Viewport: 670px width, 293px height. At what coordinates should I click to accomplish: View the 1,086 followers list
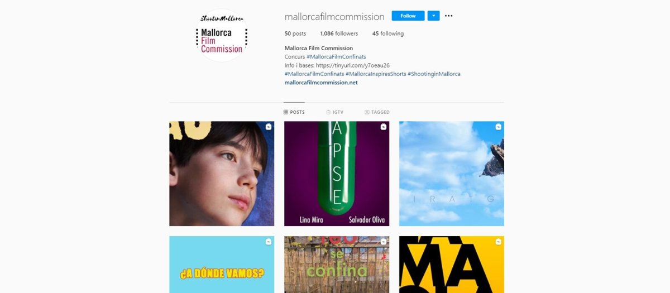click(339, 33)
